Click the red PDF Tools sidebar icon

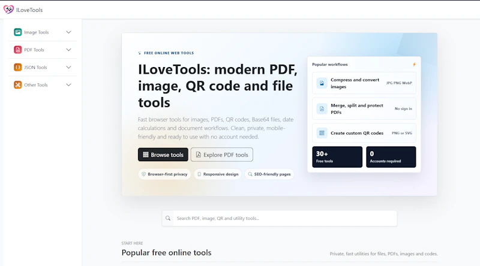pyautogui.click(x=18, y=50)
